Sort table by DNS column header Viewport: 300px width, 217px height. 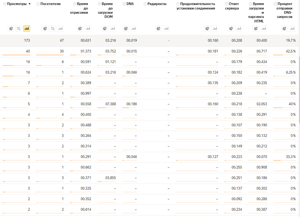(130, 4)
